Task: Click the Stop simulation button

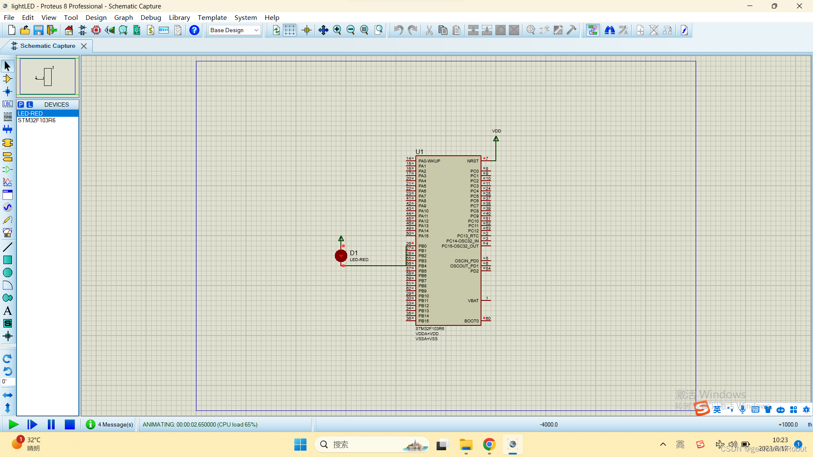Action: (x=70, y=425)
